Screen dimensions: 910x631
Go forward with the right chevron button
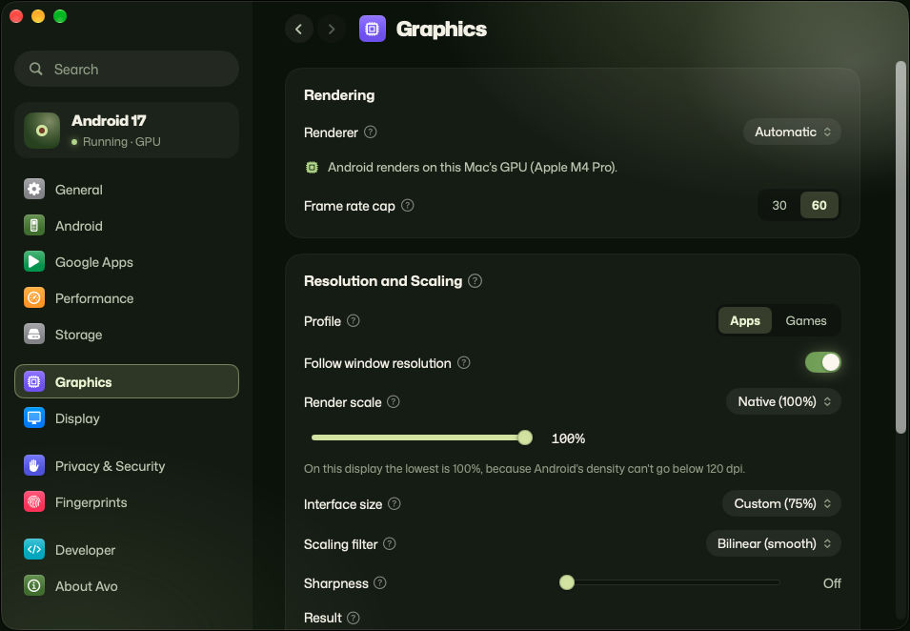point(332,29)
